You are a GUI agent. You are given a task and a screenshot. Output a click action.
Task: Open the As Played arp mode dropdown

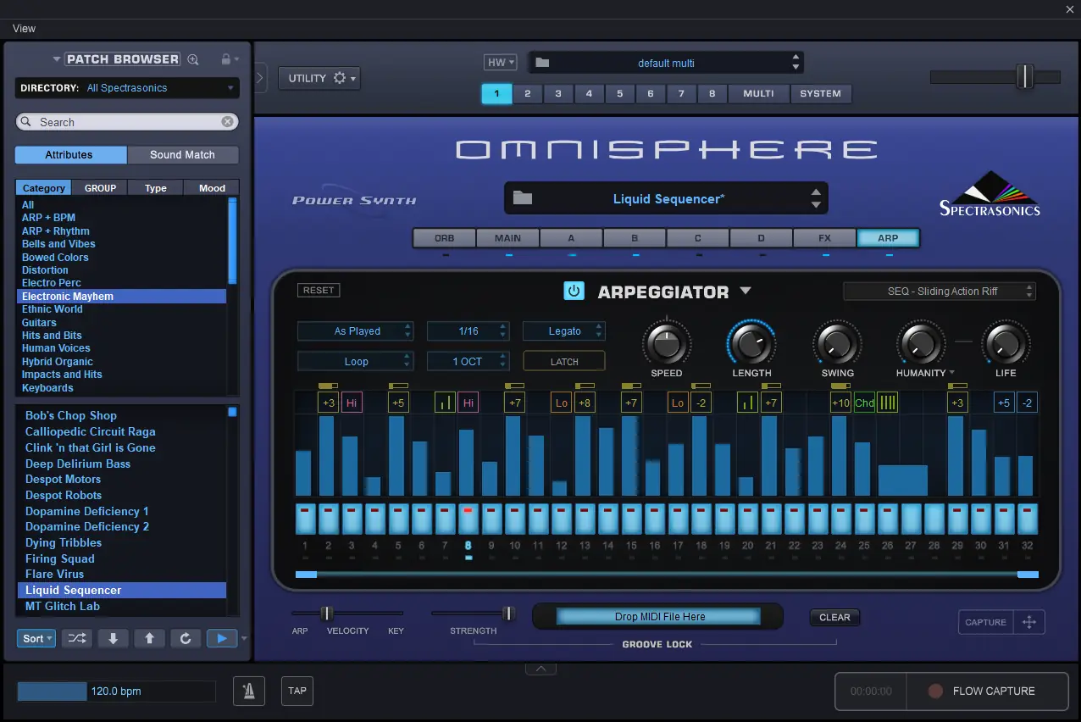[355, 331]
